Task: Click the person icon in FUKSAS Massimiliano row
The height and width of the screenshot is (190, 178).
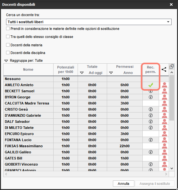Action: [x=165, y=146]
